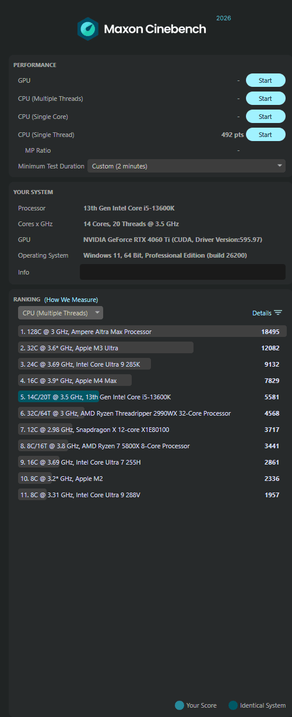The image size is (292, 717).
Task: Click the Identical System legend circle
Action: (233, 705)
